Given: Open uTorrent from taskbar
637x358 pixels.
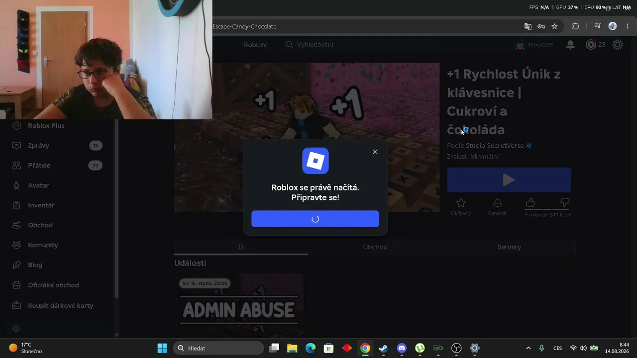Looking at the screenshot, I should pyautogui.click(x=420, y=348).
